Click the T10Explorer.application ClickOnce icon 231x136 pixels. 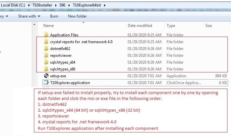click(x=46, y=82)
